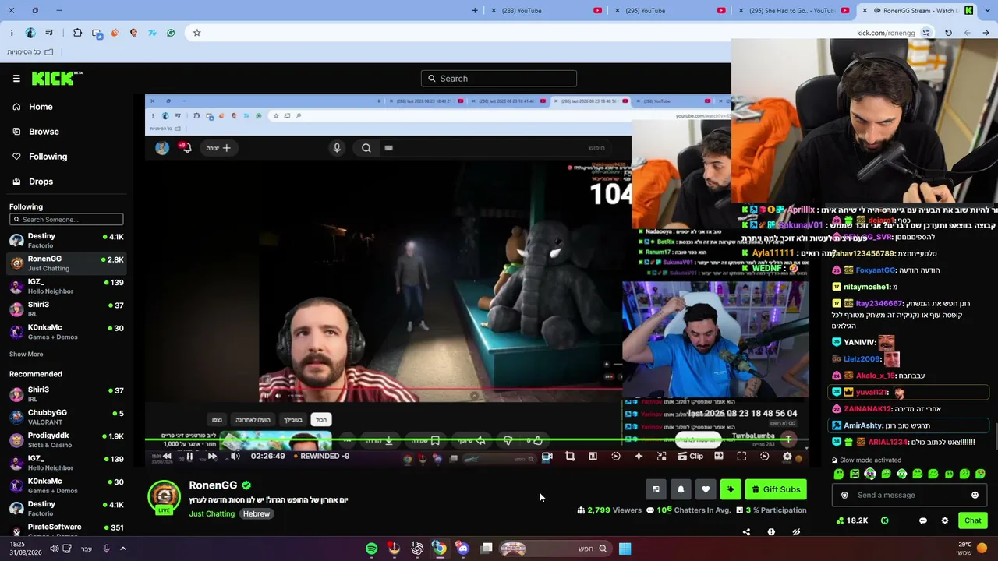
Task: Click the crossed-eye hide icon below stats
Action: 796,532
